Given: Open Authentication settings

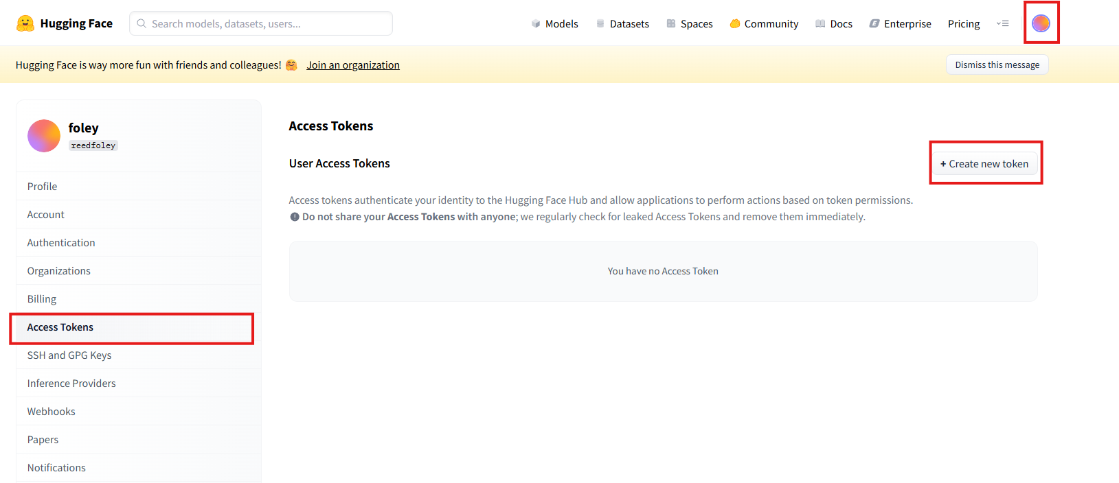Looking at the screenshot, I should (x=138, y=243).
